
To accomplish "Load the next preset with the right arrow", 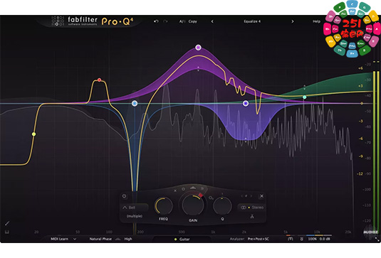I will click(292, 21).
